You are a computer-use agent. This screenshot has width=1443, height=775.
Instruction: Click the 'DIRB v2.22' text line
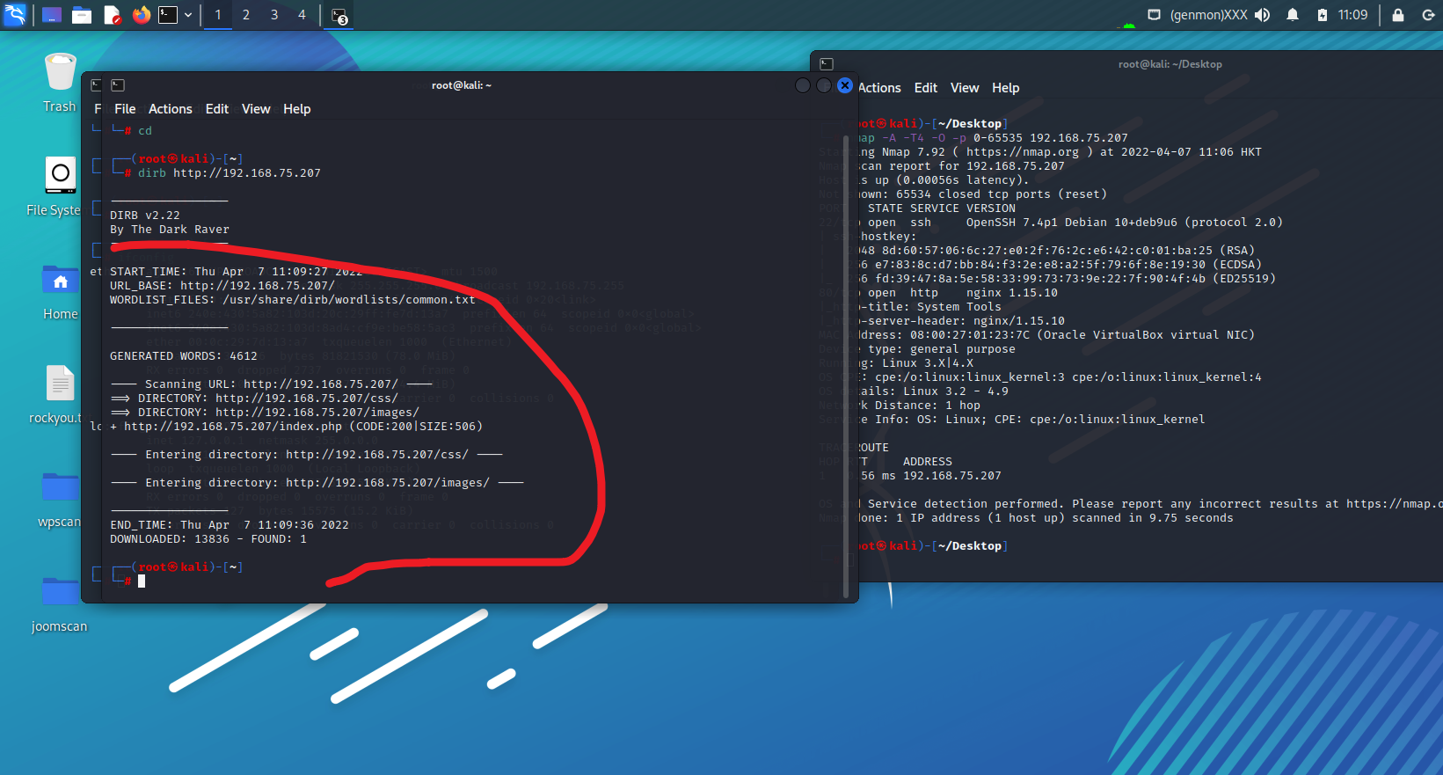pyautogui.click(x=145, y=216)
